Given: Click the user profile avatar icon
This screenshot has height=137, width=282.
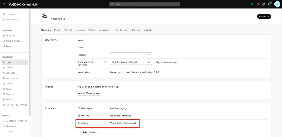Looking at the screenshot, I should pos(44,16).
